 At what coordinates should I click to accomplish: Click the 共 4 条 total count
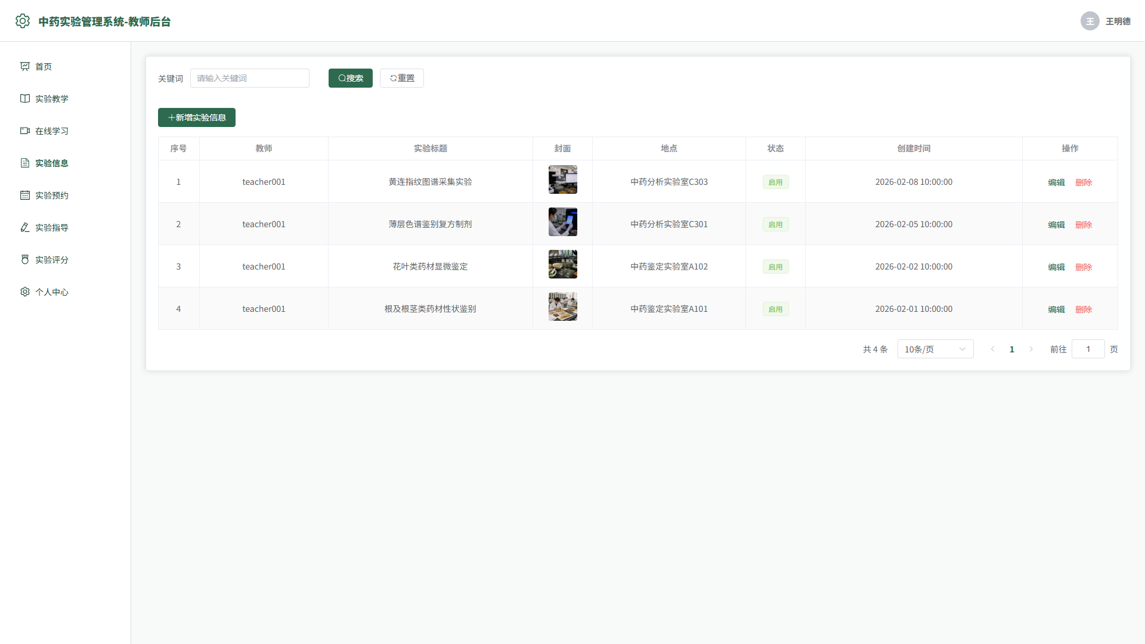coord(875,349)
